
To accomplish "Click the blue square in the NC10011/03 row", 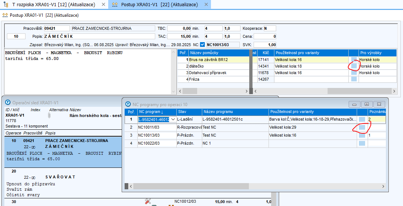I will 362,128.
